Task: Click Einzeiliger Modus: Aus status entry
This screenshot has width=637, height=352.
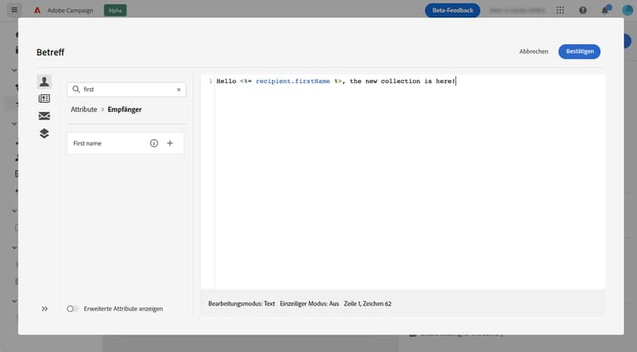Action: 309,304
